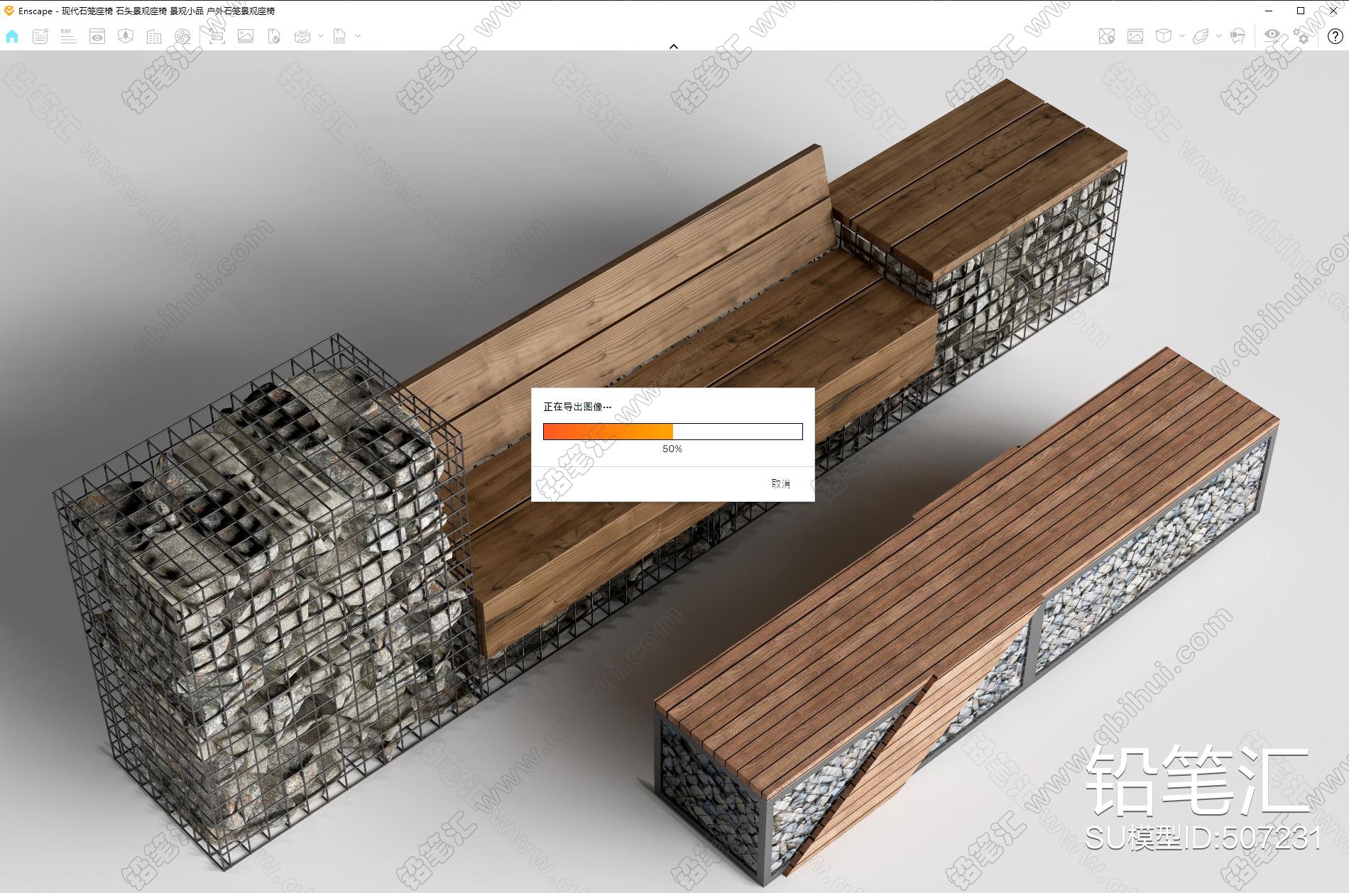
Task: Click the Export Video file icon
Action: pos(274,36)
